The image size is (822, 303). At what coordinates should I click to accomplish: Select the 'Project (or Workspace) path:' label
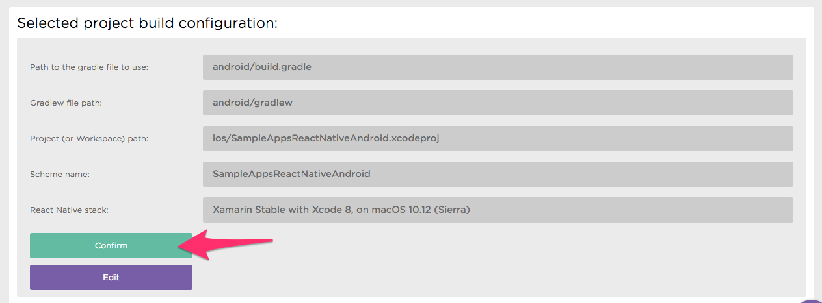[x=89, y=139]
